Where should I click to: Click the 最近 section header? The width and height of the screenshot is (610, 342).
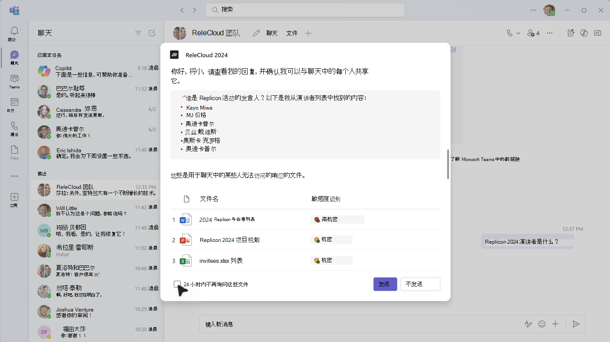tap(42, 174)
